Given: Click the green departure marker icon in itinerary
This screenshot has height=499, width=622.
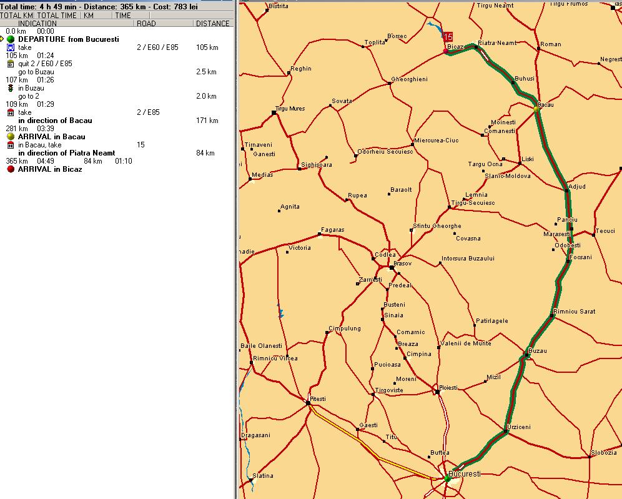Looking at the screenshot, I should coord(11,39).
